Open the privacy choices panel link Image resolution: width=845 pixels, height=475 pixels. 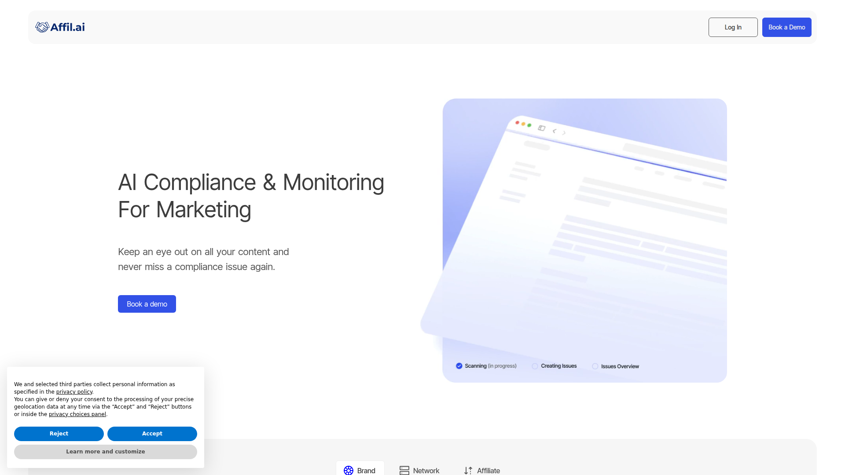pyautogui.click(x=77, y=414)
